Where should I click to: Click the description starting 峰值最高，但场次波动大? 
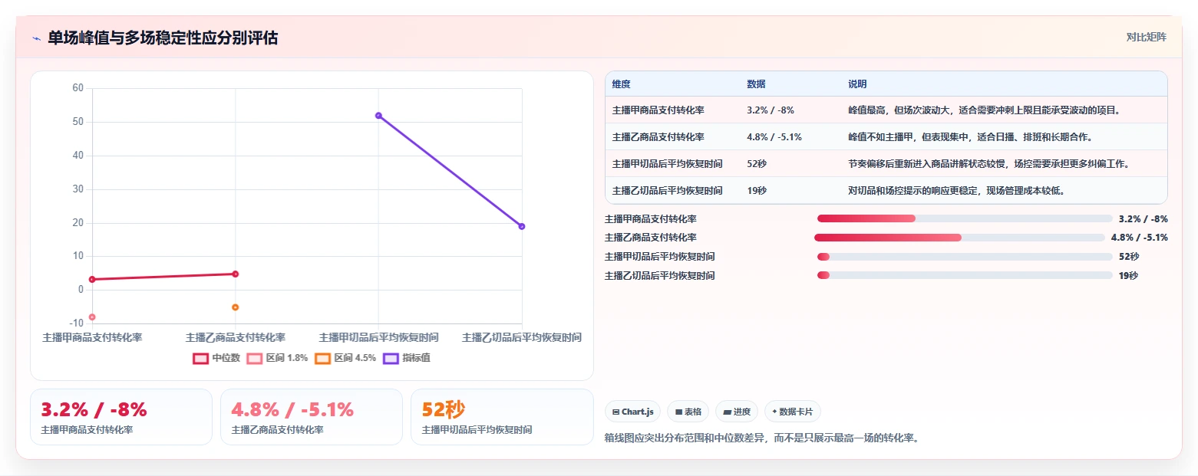985,110
